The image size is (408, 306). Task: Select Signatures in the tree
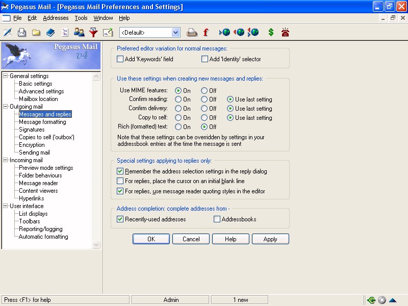pyautogui.click(x=32, y=130)
